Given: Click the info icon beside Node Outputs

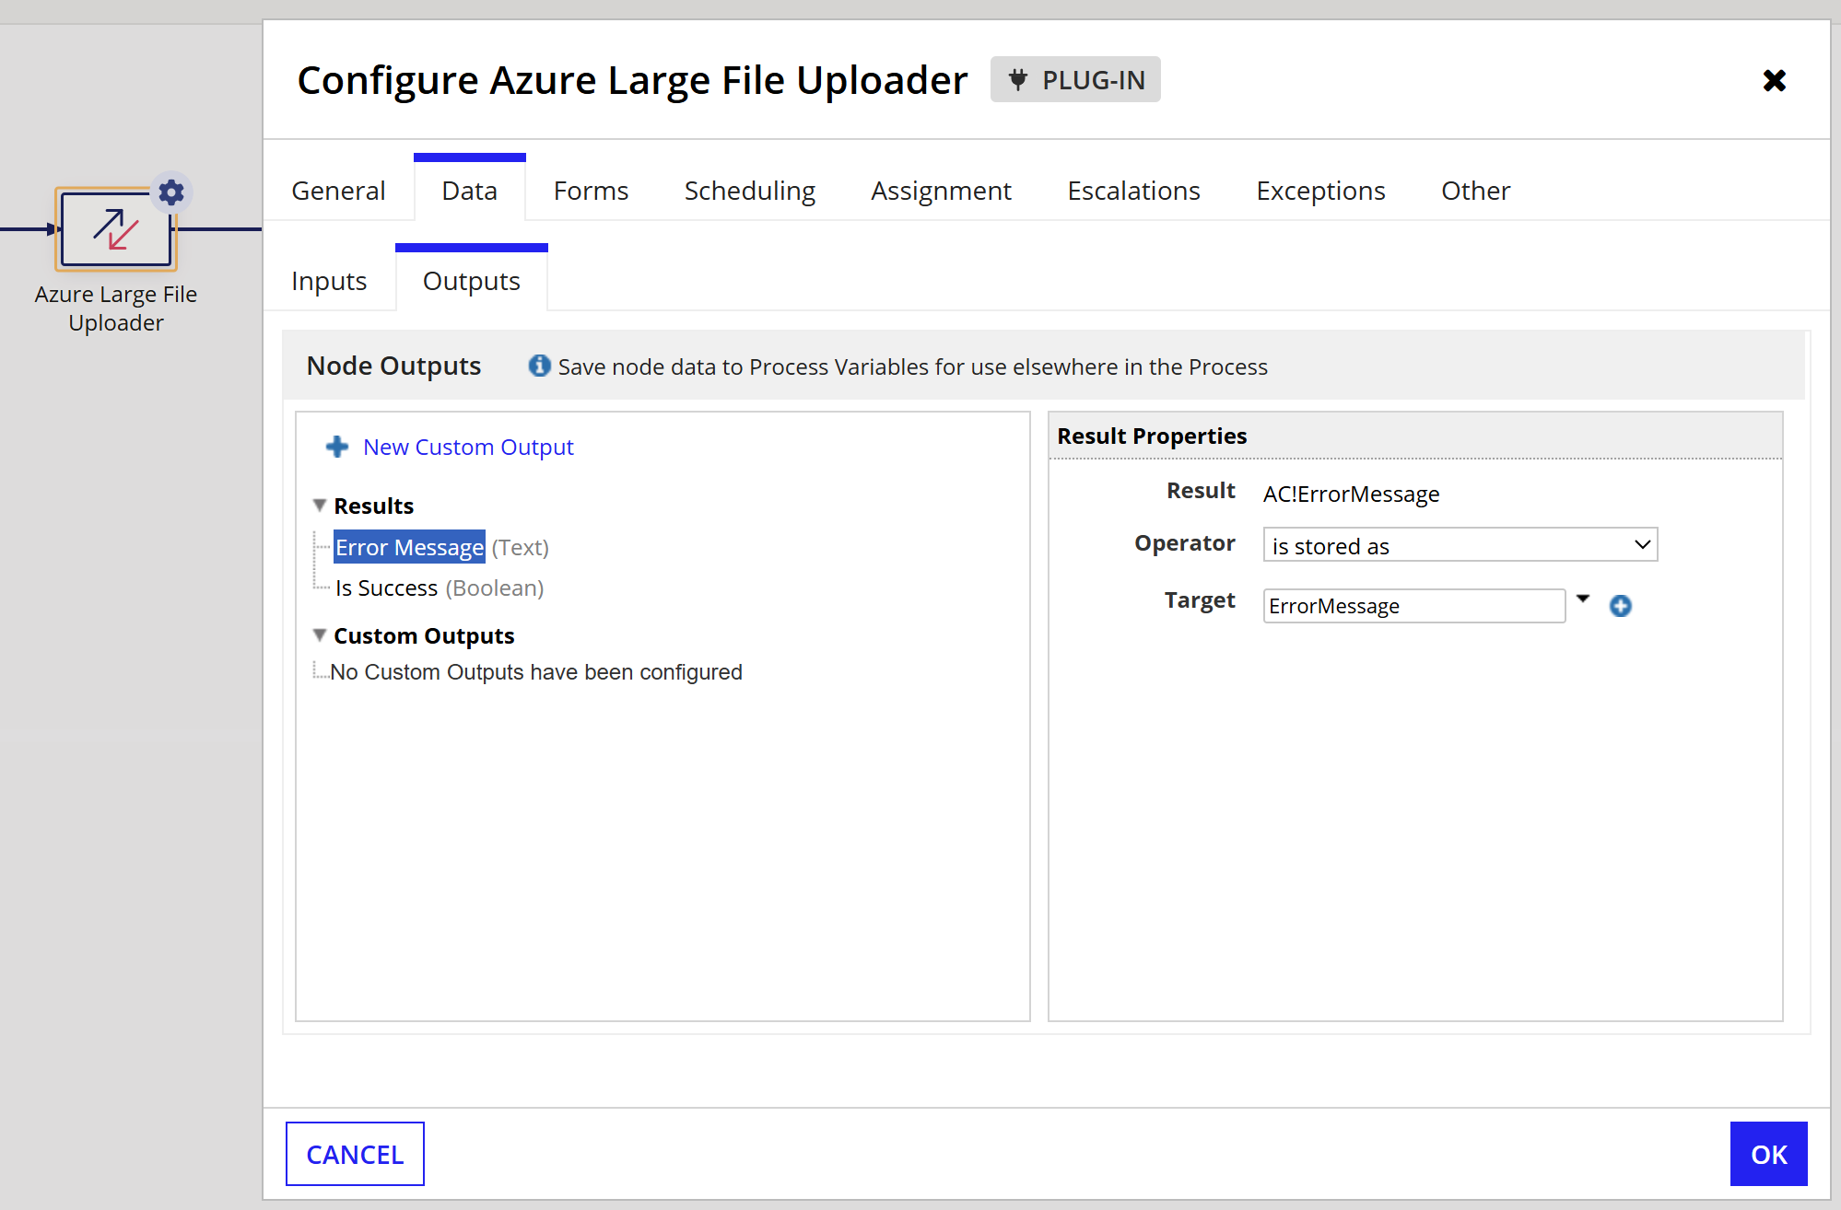Looking at the screenshot, I should (x=539, y=366).
